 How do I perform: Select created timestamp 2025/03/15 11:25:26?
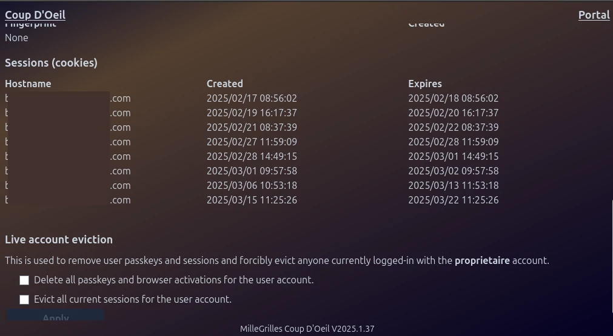click(x=252, y=200)
